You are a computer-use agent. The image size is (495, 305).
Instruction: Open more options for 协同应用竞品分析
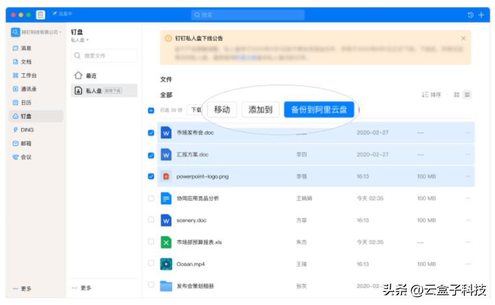pyautogui.click(x=468, y=199)
